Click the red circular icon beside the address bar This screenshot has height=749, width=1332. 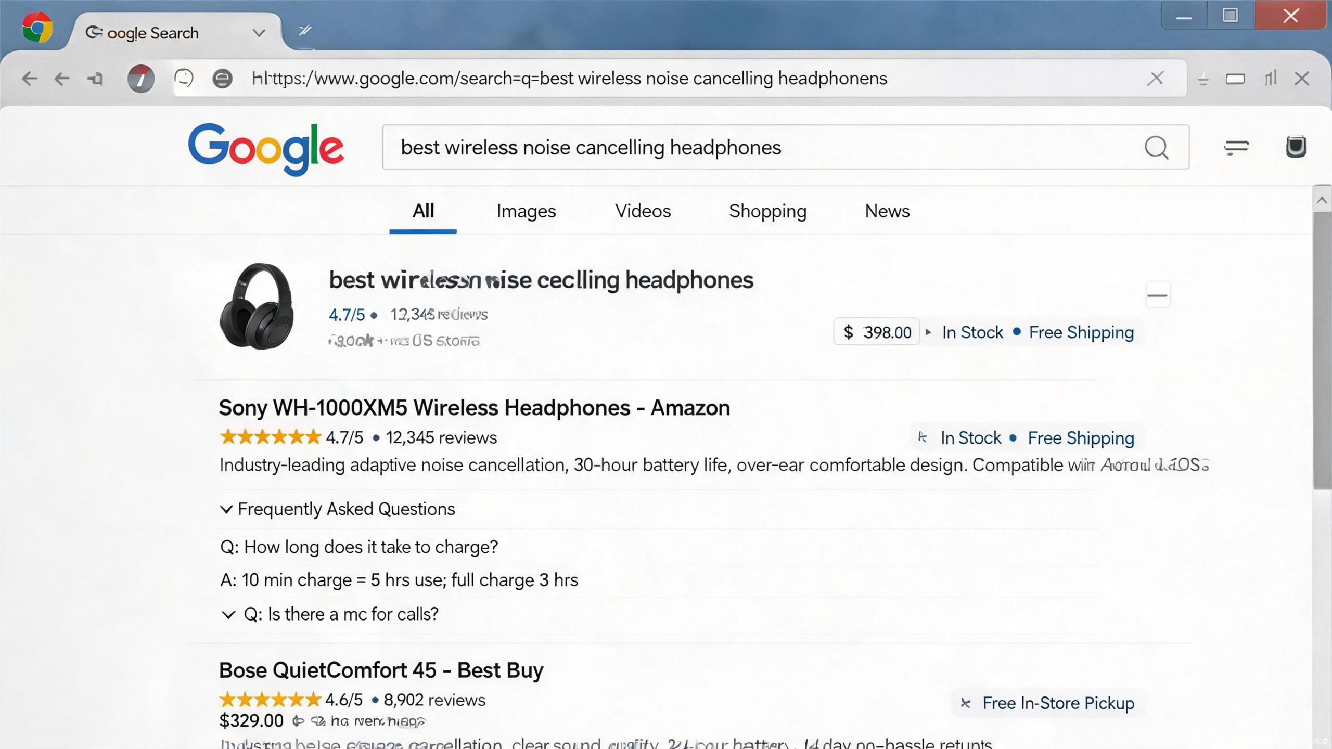(141, 79)
